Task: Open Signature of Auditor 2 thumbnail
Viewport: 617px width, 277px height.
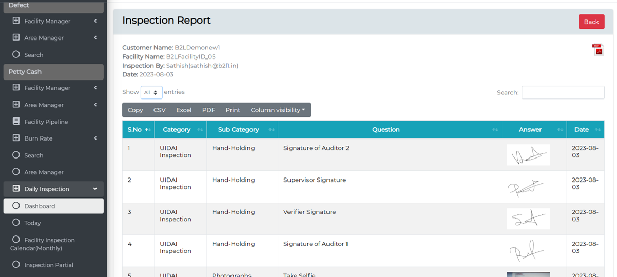Action: click(528, 154)
